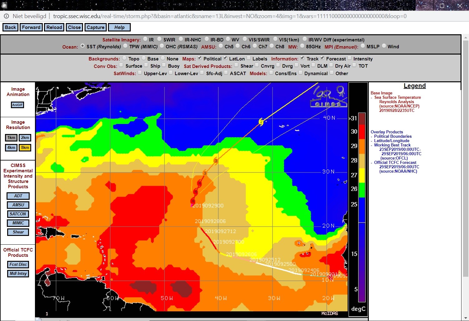This screenshot has height=321, width=469.
Task: Select the IR satellite imagery radio button
Action: (145, 39)
